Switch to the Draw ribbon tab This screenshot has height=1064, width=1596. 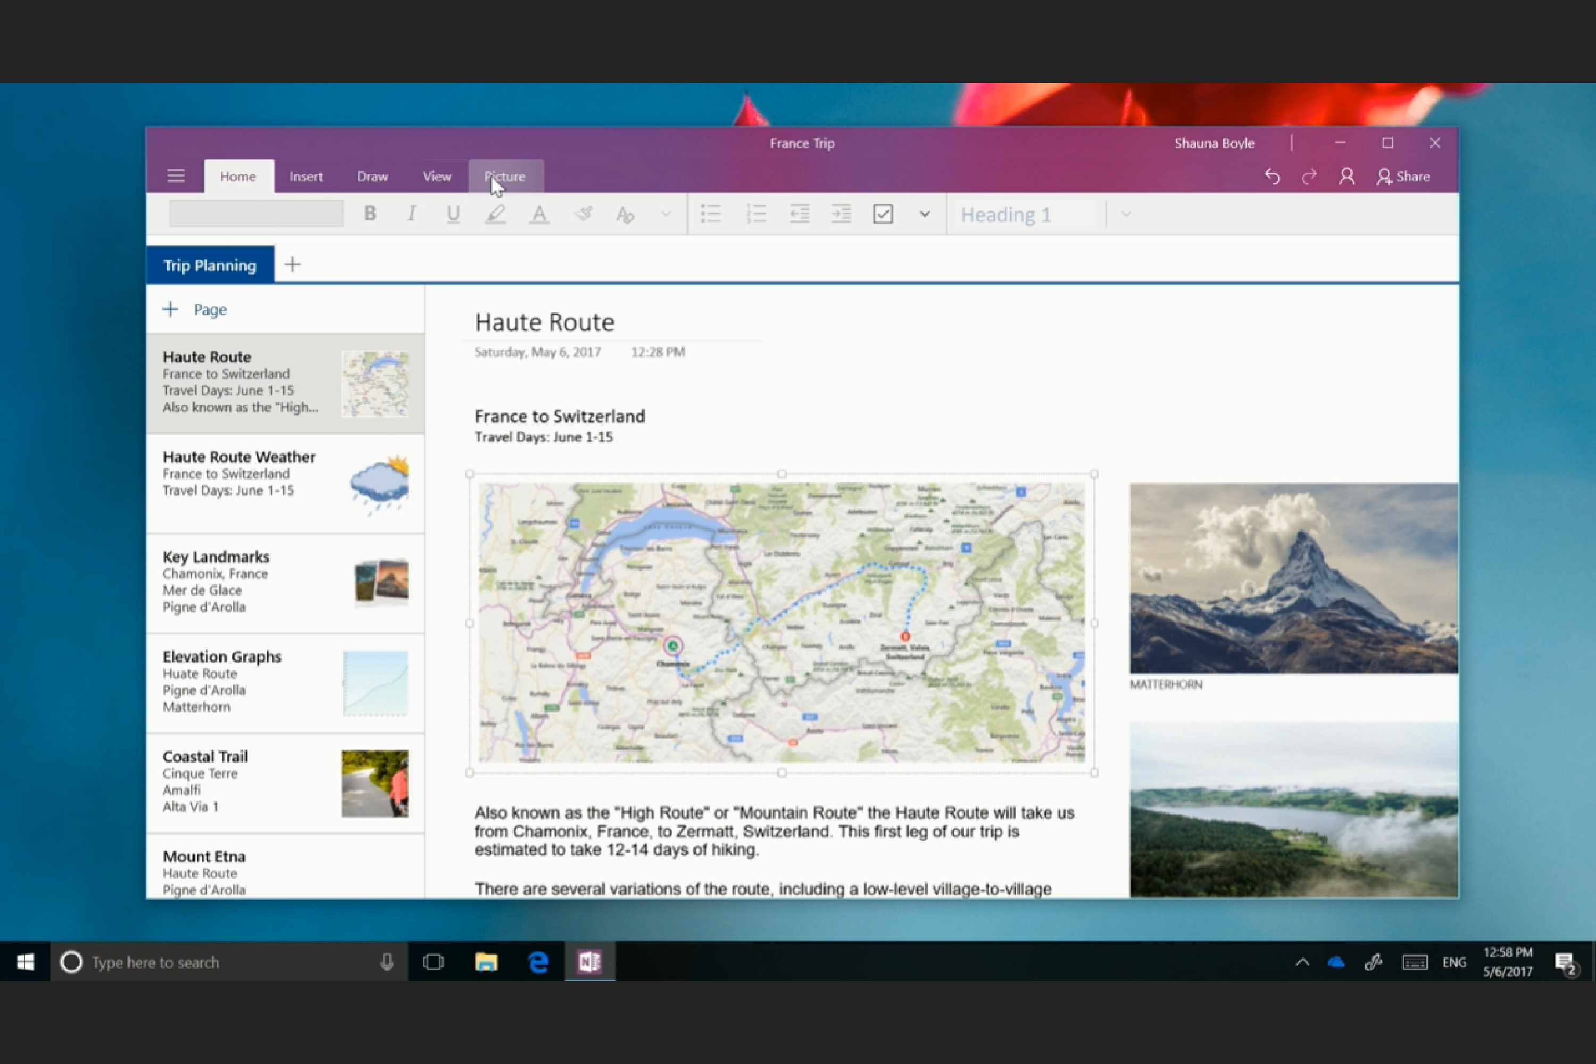pos(372,177)
